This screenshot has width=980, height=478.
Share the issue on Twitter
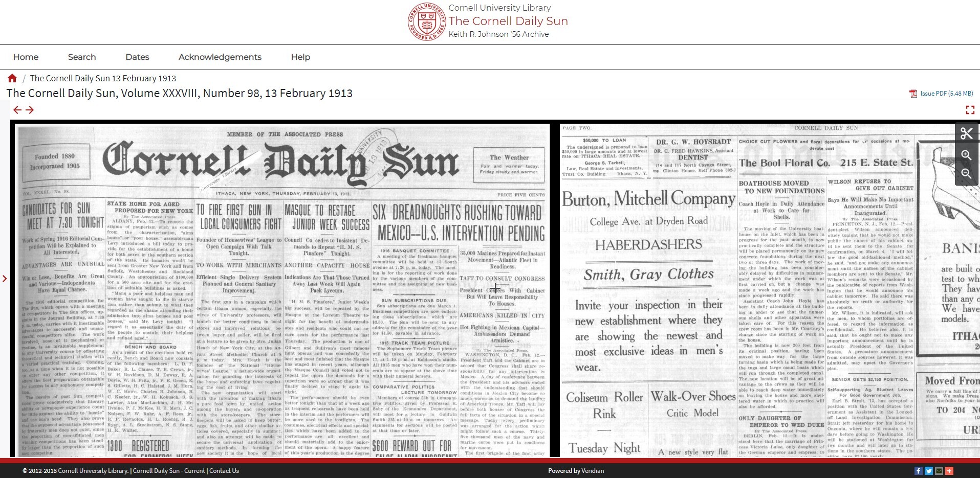(x=928, y=470)
